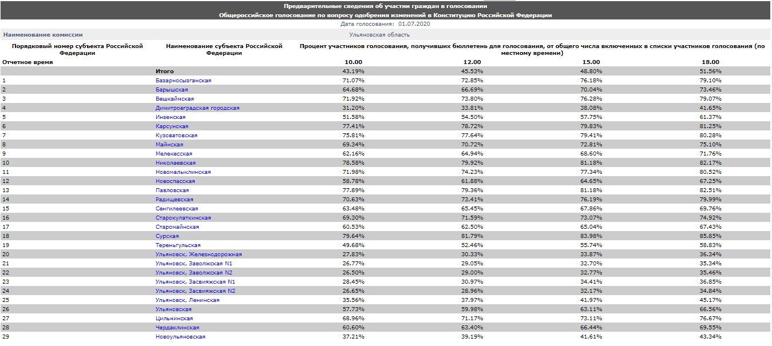The image size is (772, 346).
Task: Open Димитровградская городская commission page
Action: (x=197, y=108)
